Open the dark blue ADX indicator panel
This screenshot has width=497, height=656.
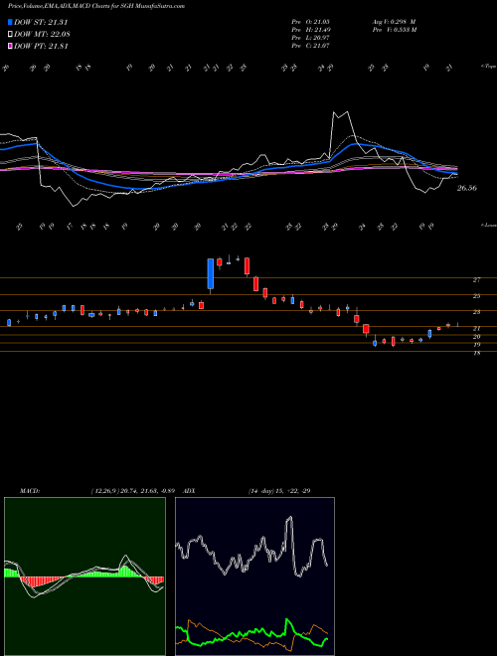[x=254, y=576]
